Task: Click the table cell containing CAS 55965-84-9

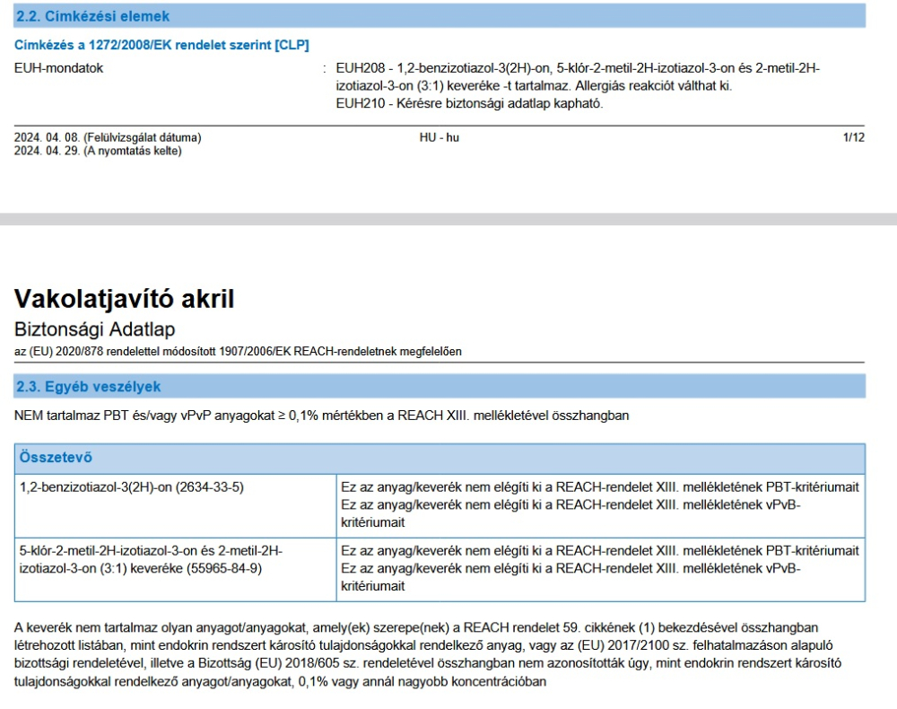Action: (151, 558)
